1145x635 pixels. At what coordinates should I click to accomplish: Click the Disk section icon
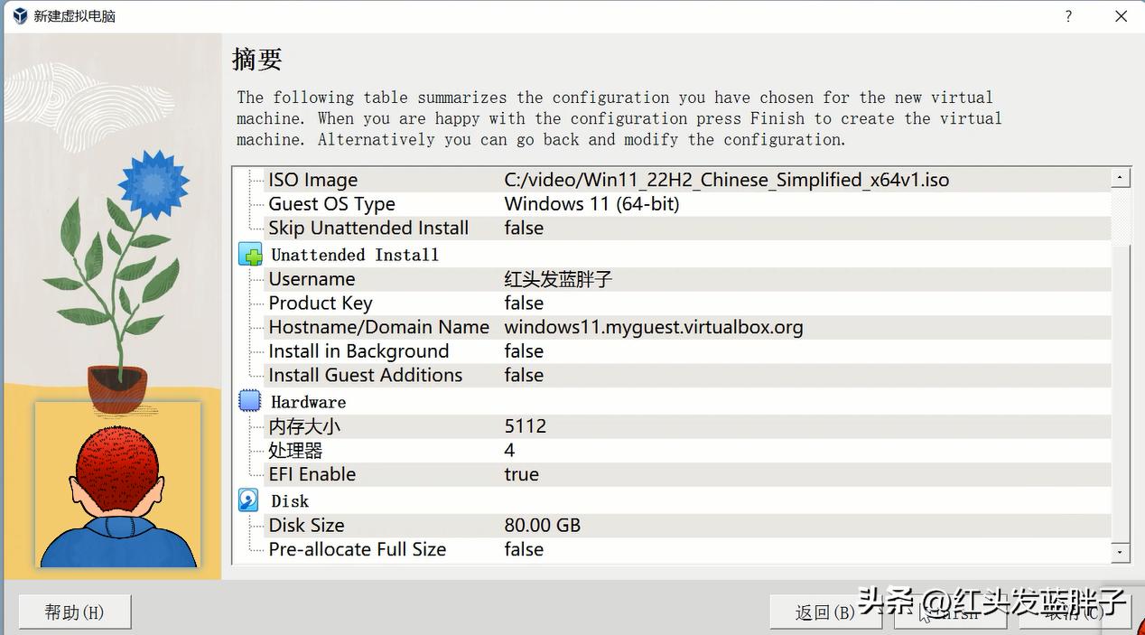[248, 500]
